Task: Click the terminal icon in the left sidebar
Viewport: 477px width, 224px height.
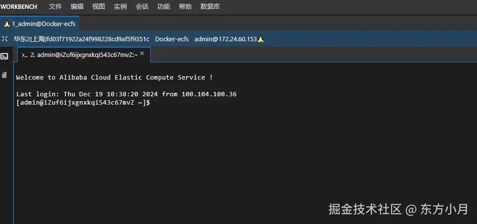Action: pyautogui.click(x=4, y=56)
